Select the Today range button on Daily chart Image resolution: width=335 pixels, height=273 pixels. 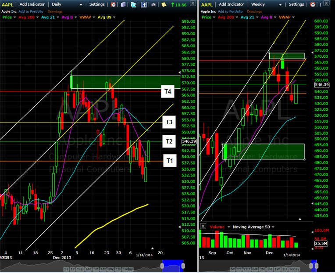coord(128,269)
